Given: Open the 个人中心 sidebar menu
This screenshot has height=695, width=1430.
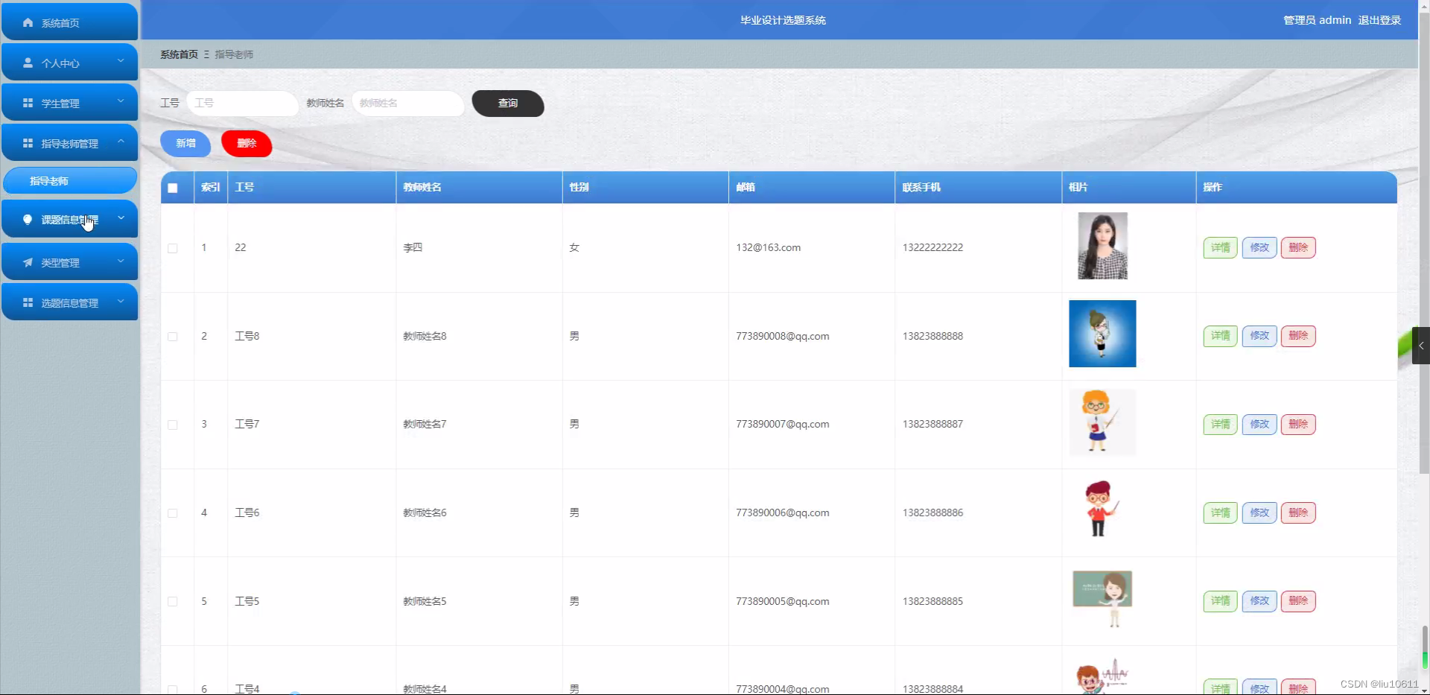Looking at the screenshot, I should (x=70, y=63).
